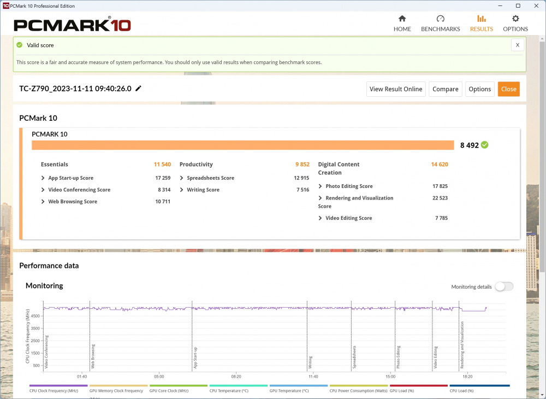The image size is (546, 399).
Task: Click the Video Conferencing timeline marker
Action: click(46, 352)
